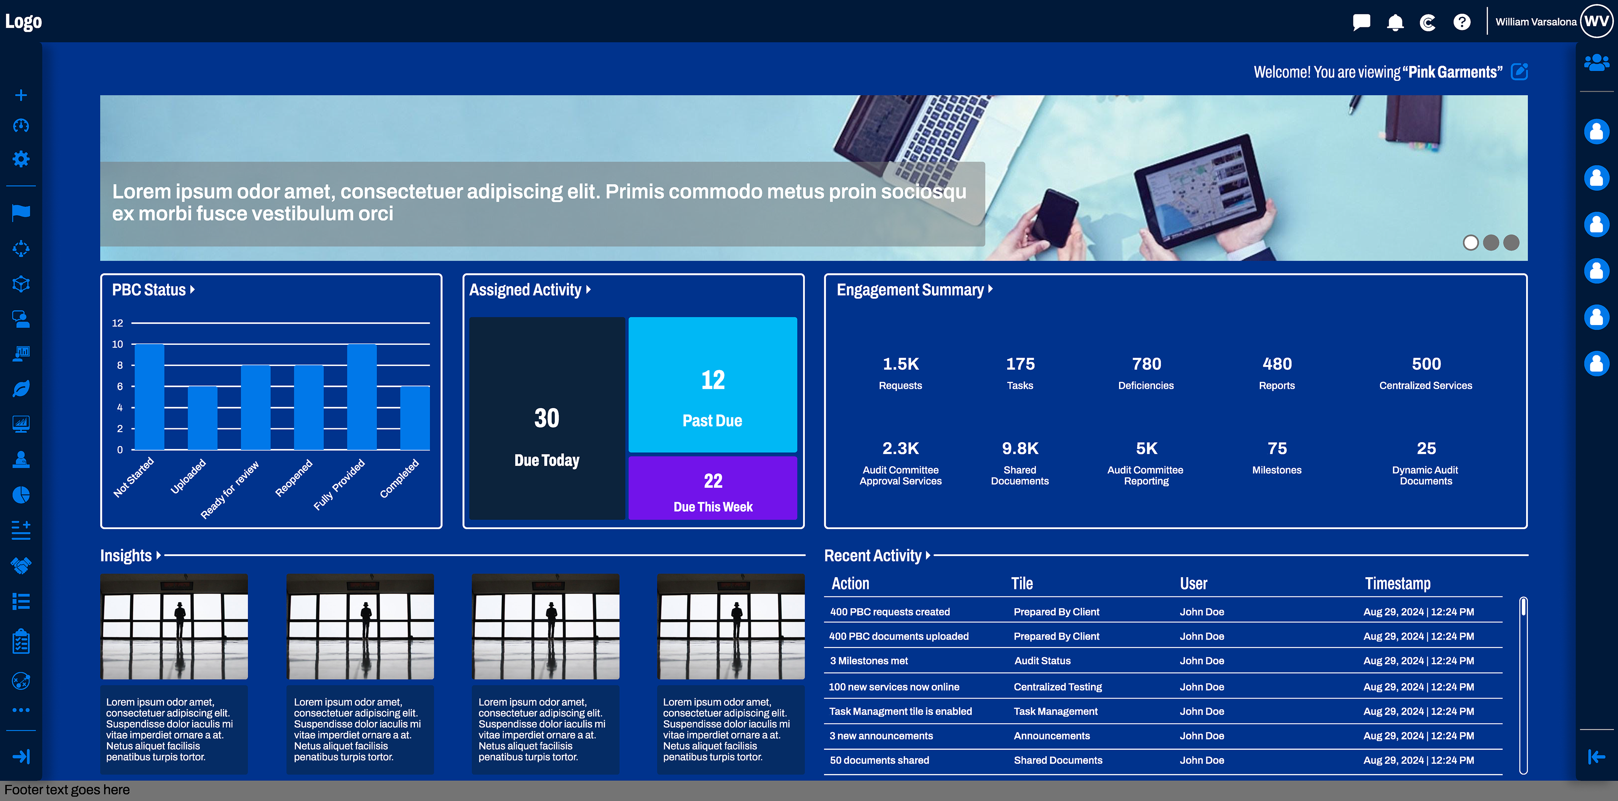Open the 12 Past Due tile
Viewport: 1618px width, 801px height.
click(712, 384)
